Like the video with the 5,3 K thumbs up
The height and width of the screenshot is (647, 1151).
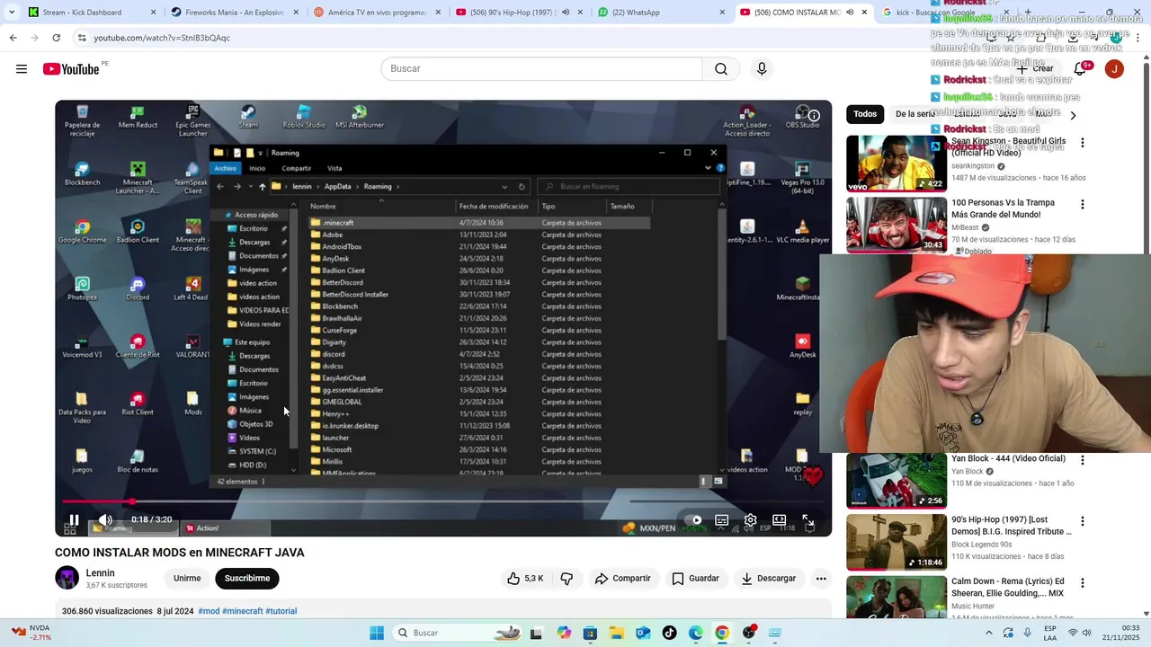525,578
